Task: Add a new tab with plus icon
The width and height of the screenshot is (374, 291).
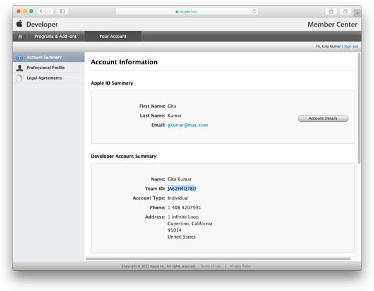Action: [358, 13]
